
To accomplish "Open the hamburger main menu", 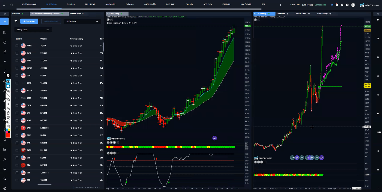I will pos(4,5).
